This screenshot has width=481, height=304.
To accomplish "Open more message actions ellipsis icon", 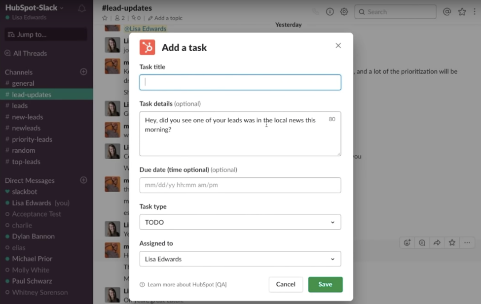I will (467, 243).
